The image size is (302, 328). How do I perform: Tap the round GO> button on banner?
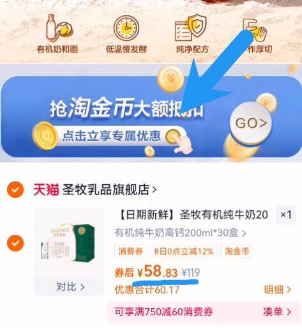251,123
